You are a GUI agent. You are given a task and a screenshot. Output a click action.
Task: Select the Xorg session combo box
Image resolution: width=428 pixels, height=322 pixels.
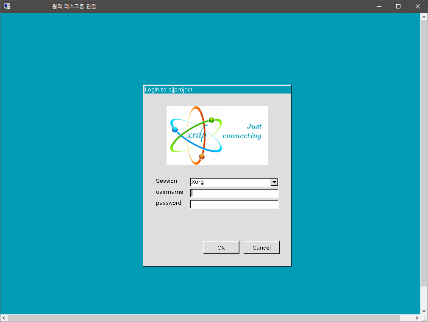[234, 182]
